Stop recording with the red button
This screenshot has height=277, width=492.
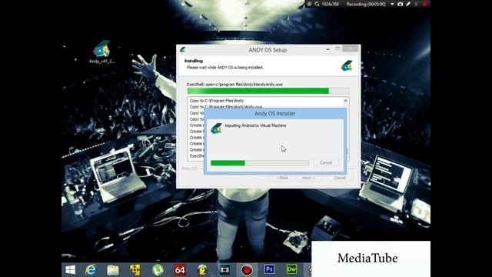click(424, 4)
